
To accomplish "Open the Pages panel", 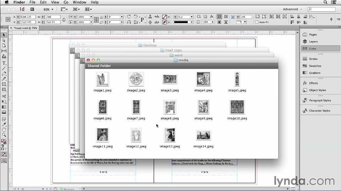I will coord(320,34).
